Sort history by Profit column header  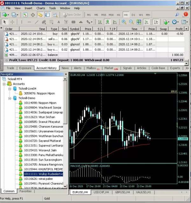176,29
